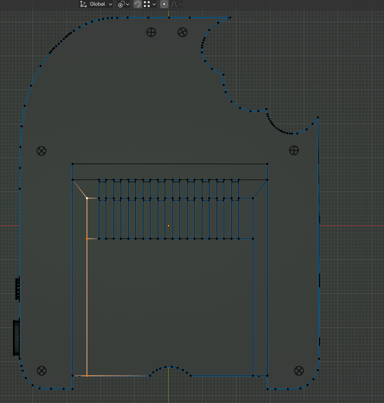Disable snap by clicking the magnet icon
The width and height of the screenshot is (384, 403).
(x=138, y=4)
